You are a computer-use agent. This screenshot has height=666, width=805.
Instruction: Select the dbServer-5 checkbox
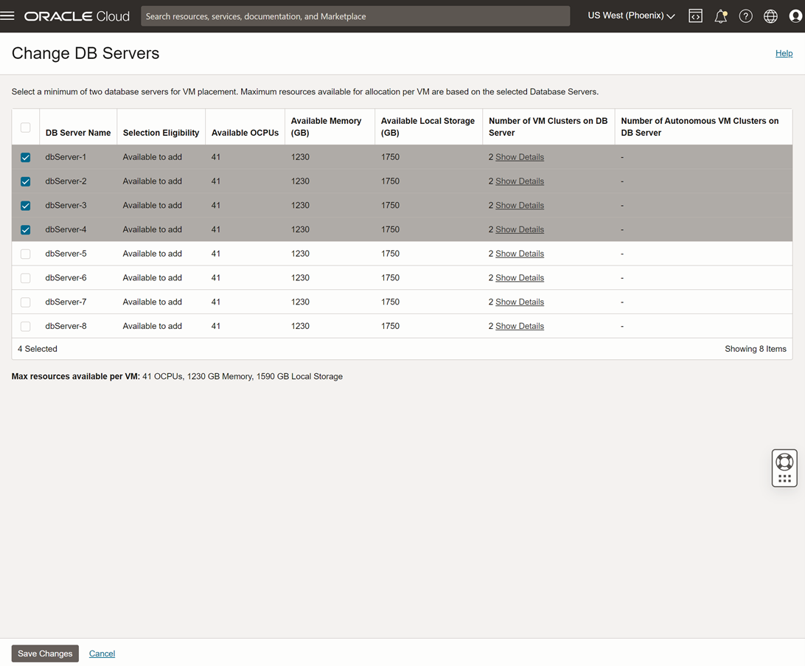(x=26, y=254)
